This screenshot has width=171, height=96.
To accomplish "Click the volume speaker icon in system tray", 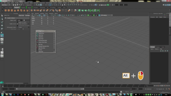I will click(157, 95).
